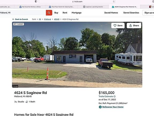Click the Saved Searches link

(131, 13)
